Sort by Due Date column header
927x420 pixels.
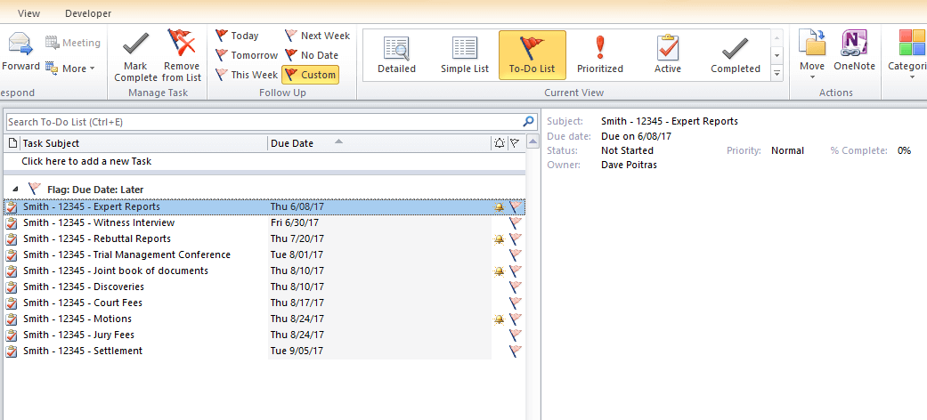pyautogui.click(x=378, y=143)
